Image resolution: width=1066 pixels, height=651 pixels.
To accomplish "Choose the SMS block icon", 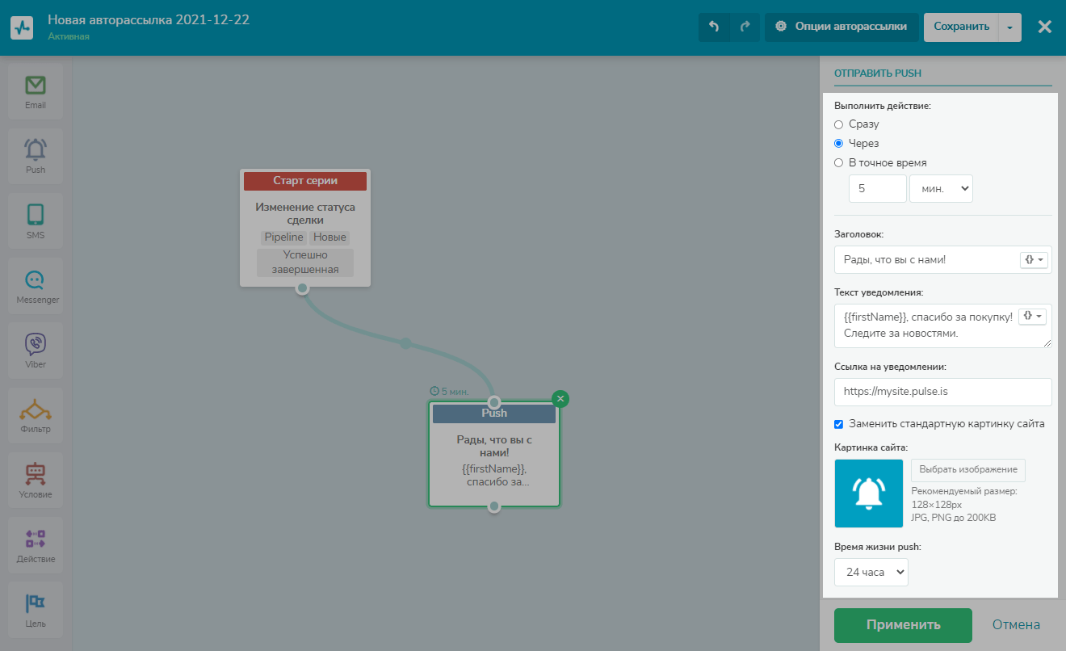I will (35, 215).
